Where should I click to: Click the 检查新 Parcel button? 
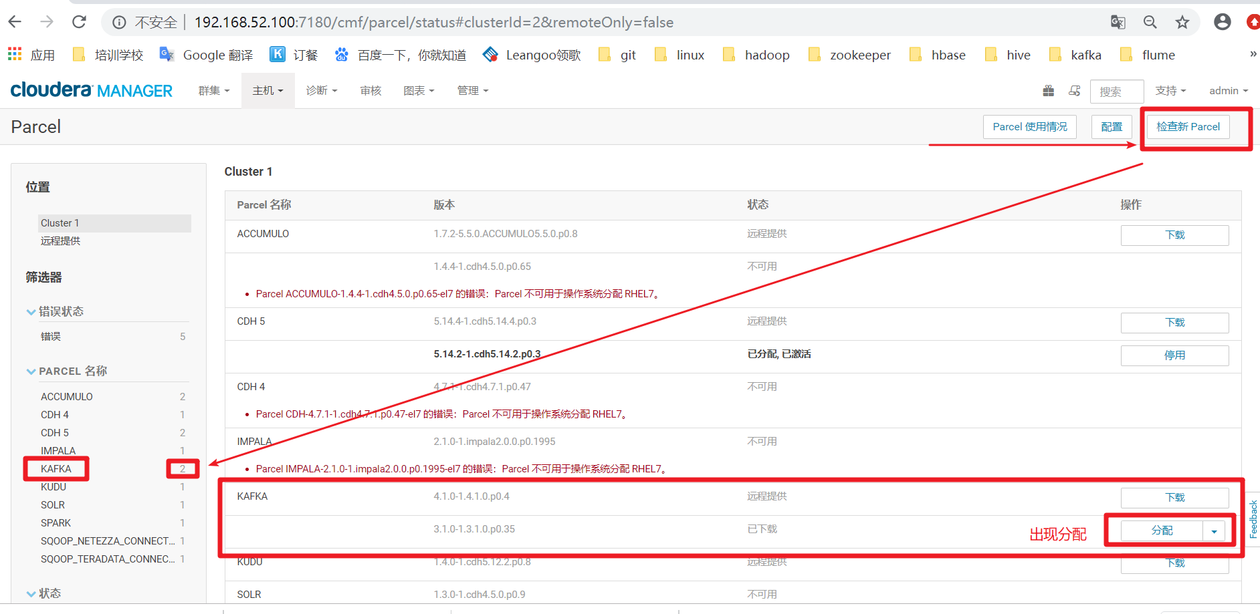(x=1188, y=127)
